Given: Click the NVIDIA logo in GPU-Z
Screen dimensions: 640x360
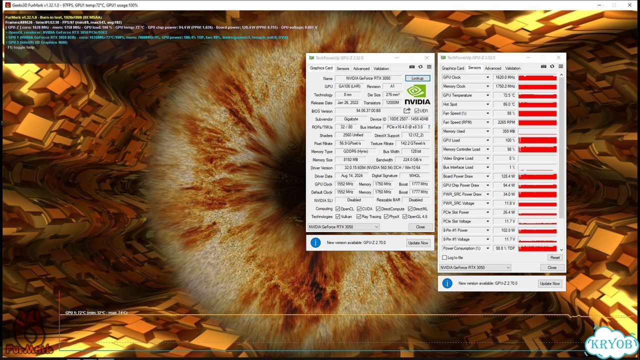Looking at the screenshot, I should click(x=417, y=94).
